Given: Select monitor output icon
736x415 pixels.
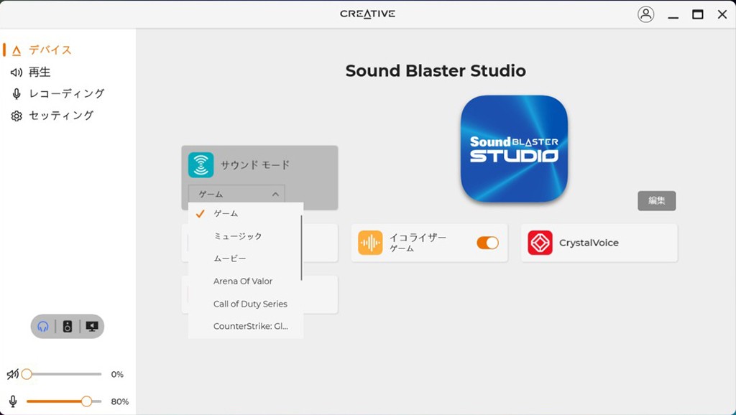Looking at the screenshot, I should 92,327.
